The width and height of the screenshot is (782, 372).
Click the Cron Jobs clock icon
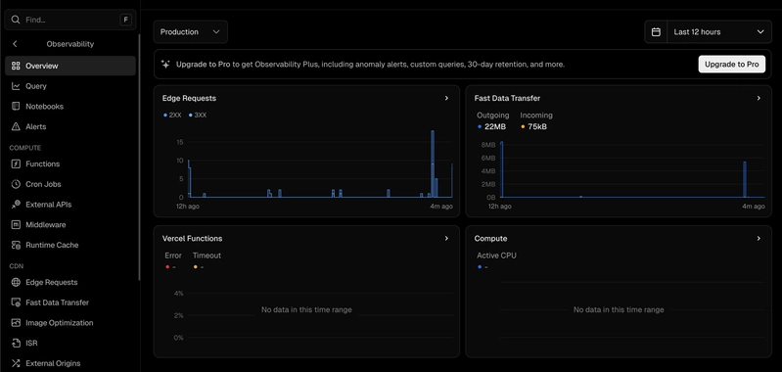(16, 184)
